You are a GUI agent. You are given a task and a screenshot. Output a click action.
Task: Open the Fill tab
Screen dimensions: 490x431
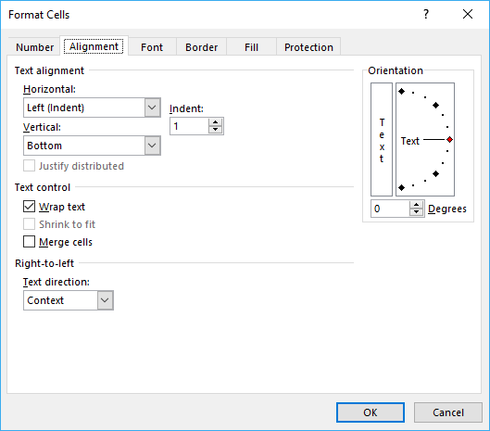click(x=252, y=47)
